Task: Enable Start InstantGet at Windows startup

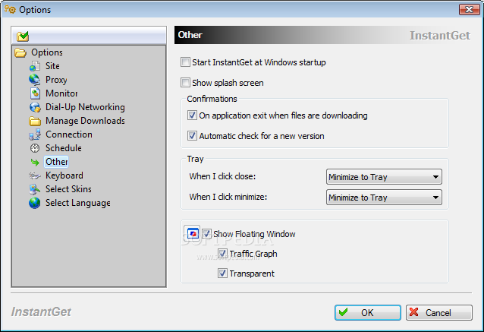Action: point(185,62)
